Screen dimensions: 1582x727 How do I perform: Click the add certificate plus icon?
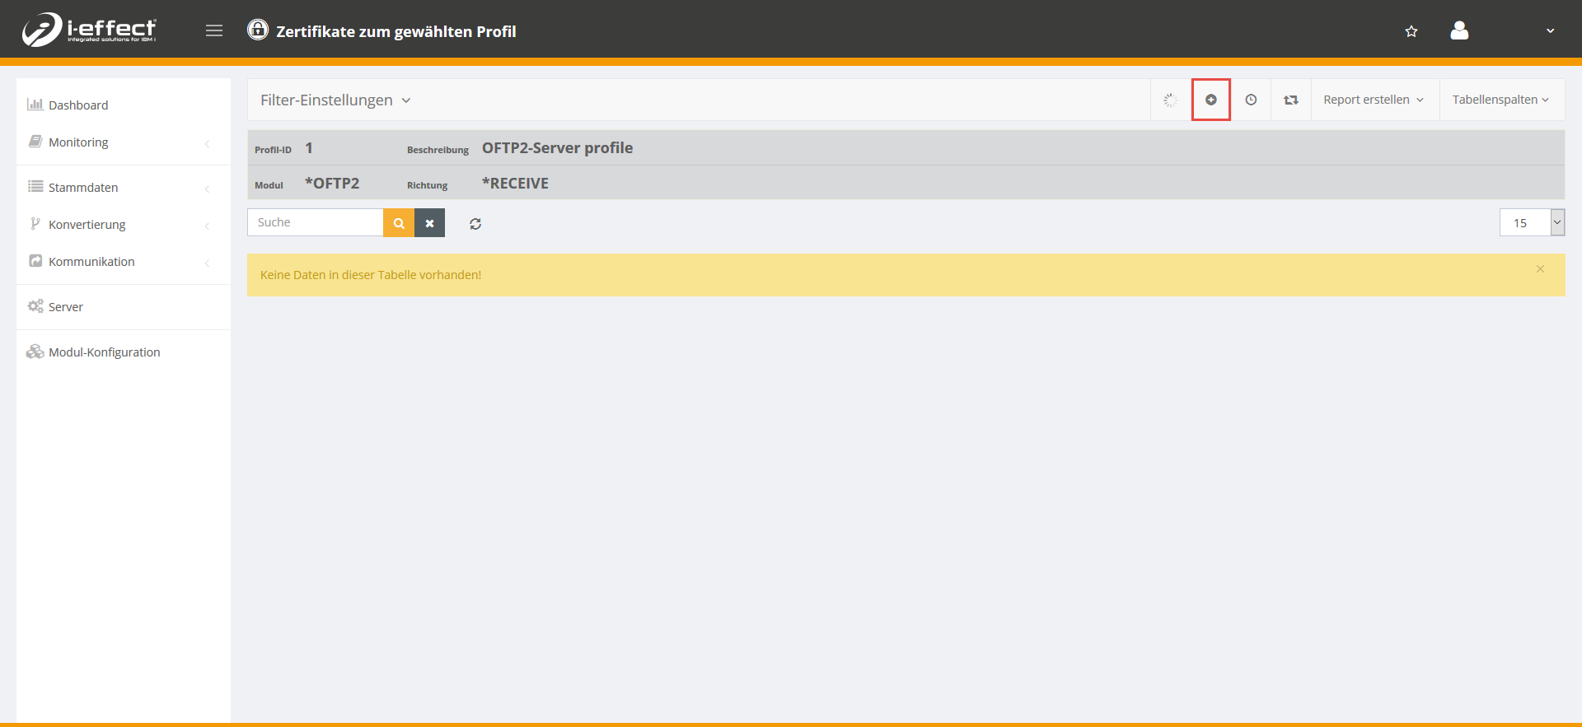(1210, 100)
